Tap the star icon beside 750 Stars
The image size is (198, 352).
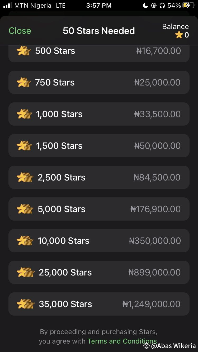click(23, 83)
